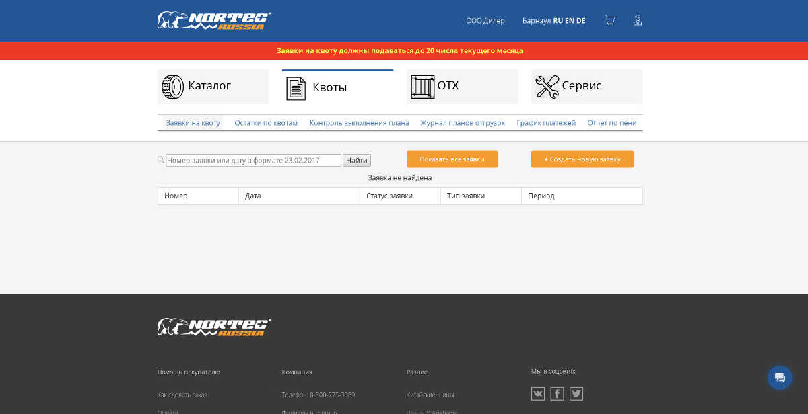Open the Остатки по квотам submenu item

(x=266, y=123)
